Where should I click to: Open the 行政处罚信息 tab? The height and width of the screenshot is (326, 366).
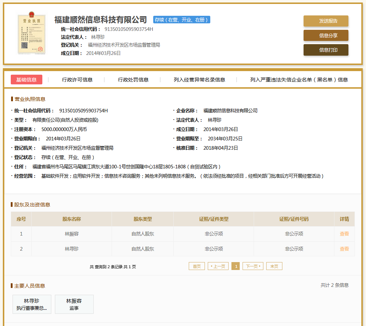coord(133,80)
